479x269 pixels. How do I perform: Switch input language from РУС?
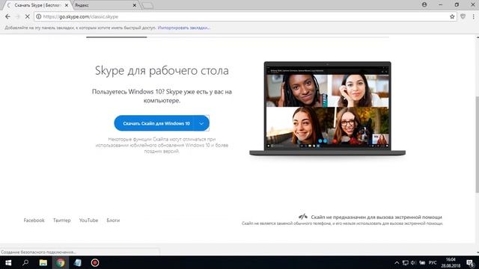pos(433,262)
